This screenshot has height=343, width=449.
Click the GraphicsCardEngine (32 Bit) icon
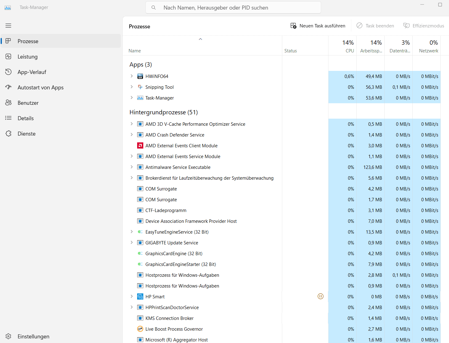coord(140,253)
